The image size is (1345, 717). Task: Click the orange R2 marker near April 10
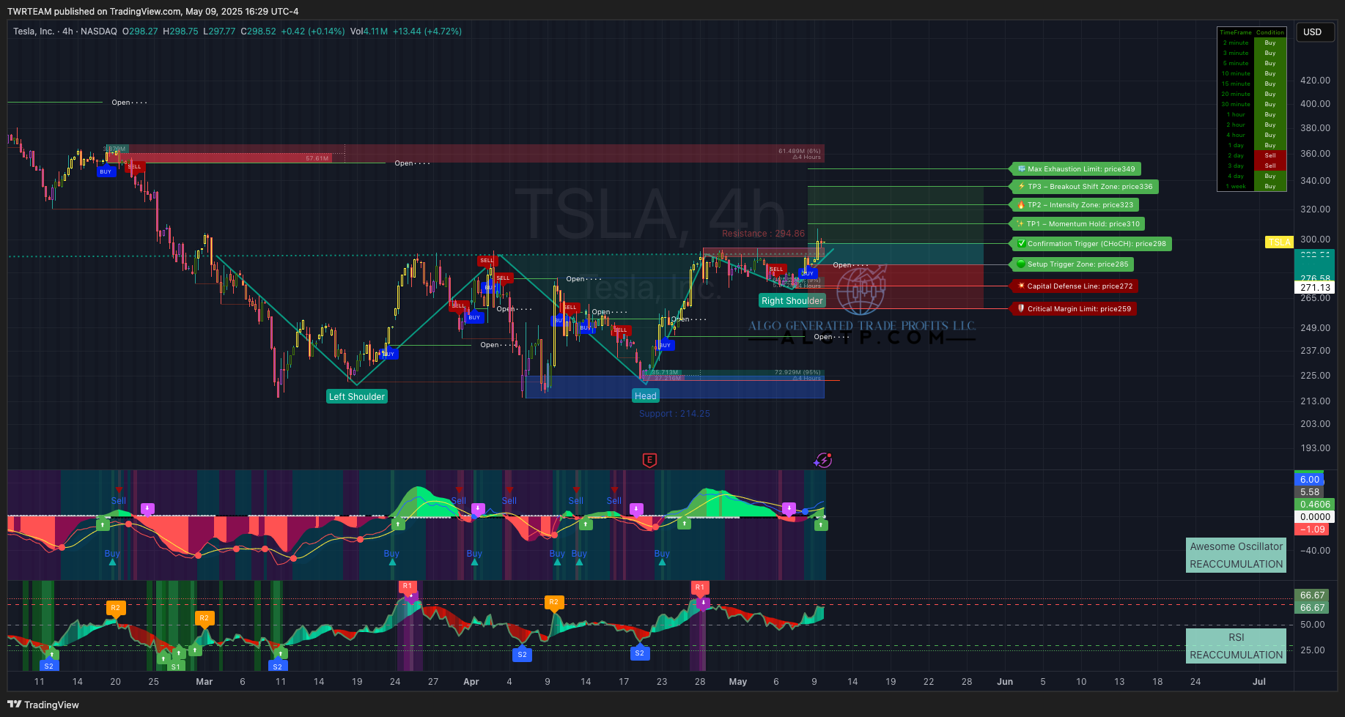pos(554,602)
